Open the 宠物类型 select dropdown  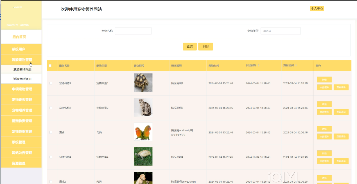pyautogui.click(x=281, y=31)
